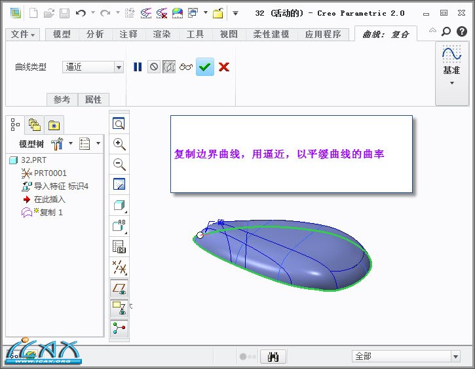Open the Undo history dropdown arrow
Screen dimensions: 475x369
[x=93, y=12]
